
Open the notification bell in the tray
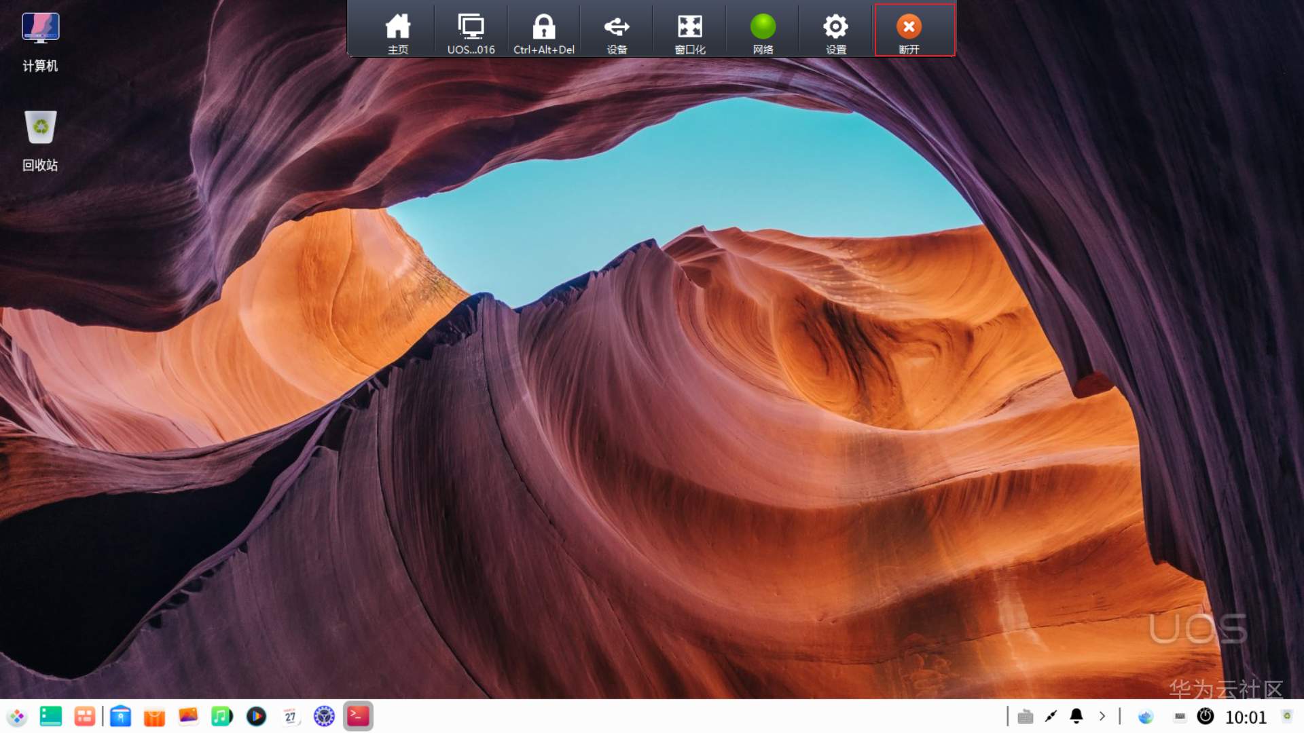click(x=1076, y=716)
